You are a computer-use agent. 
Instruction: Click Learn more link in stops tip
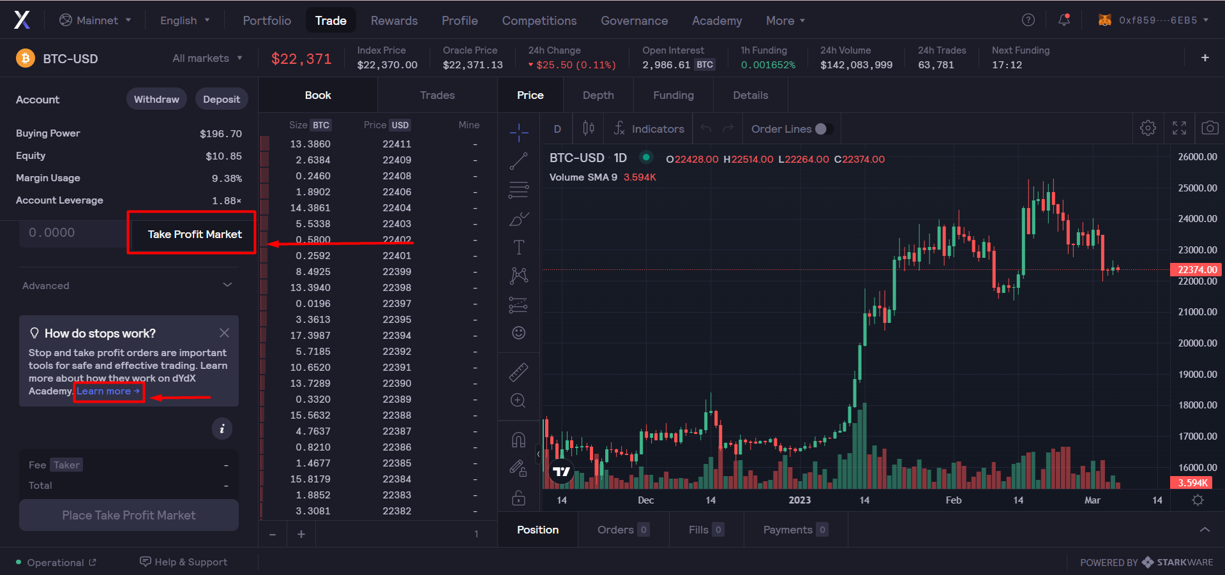[108, 391]
